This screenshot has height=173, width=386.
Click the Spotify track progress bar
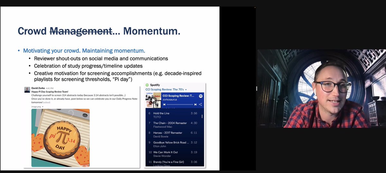179,104
